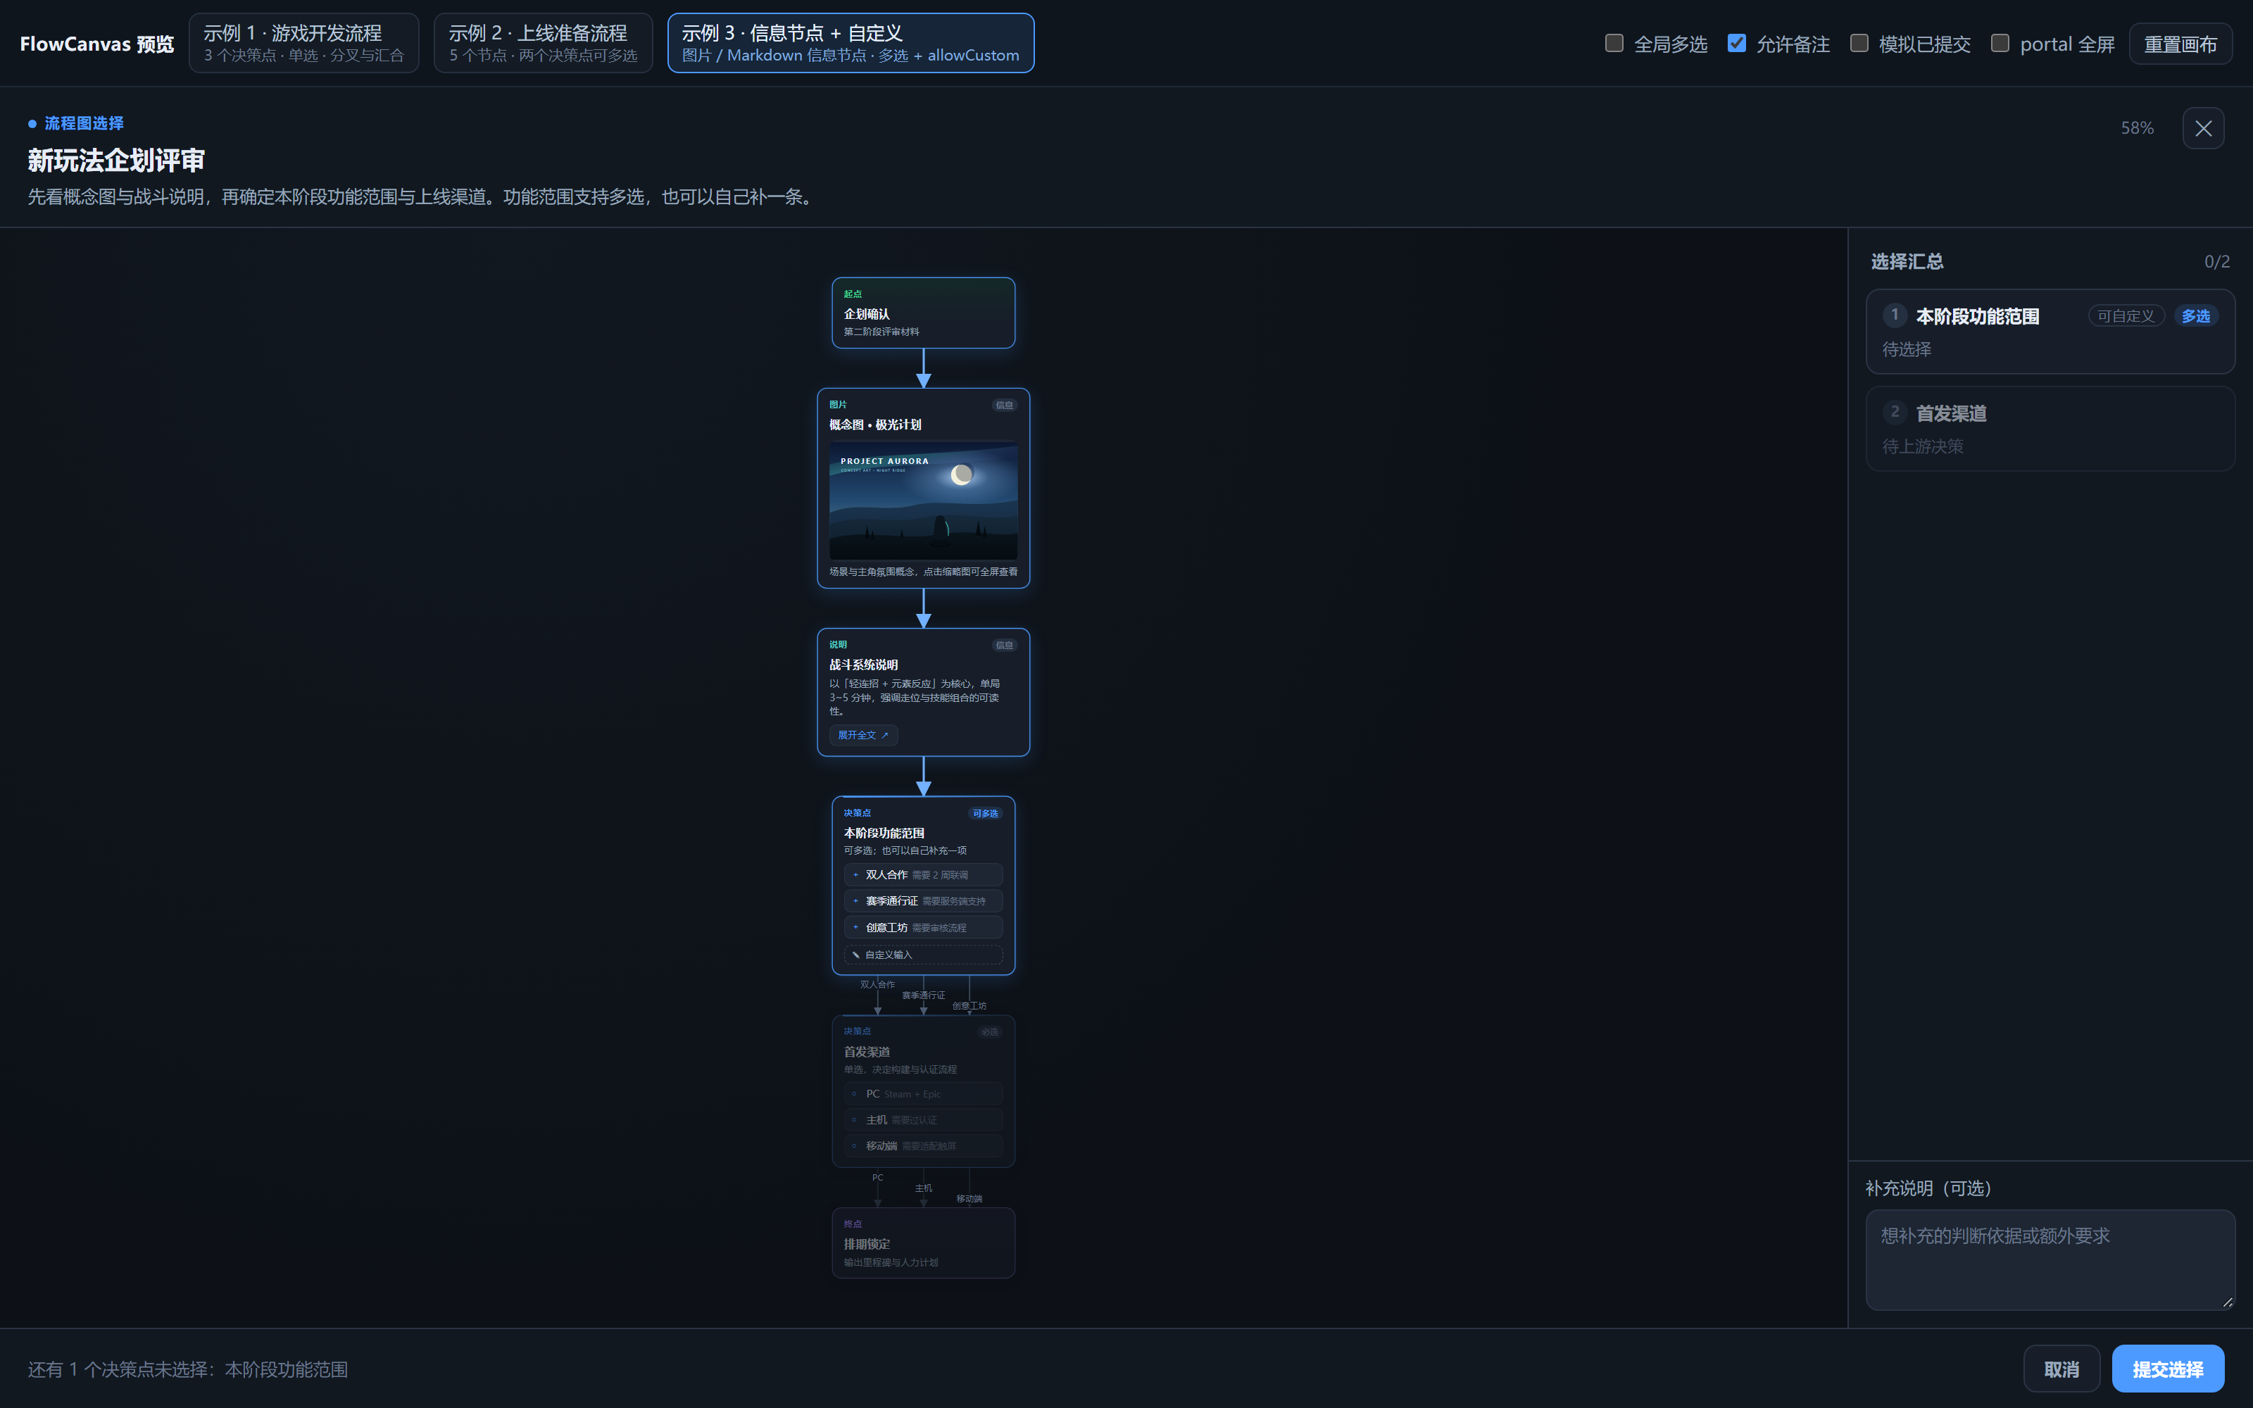Select the 创意工坊 option
The width and height of the screenshot is (2253, 1408).
pyautogui.click(x=922, y=927)
